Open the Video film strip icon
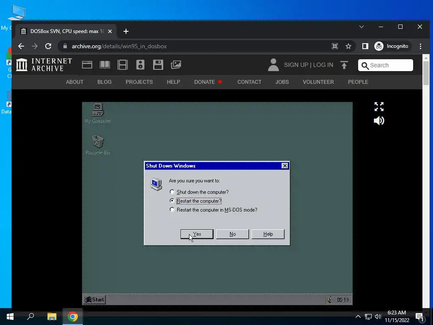 pyautogui.click(x=122, y=65)
